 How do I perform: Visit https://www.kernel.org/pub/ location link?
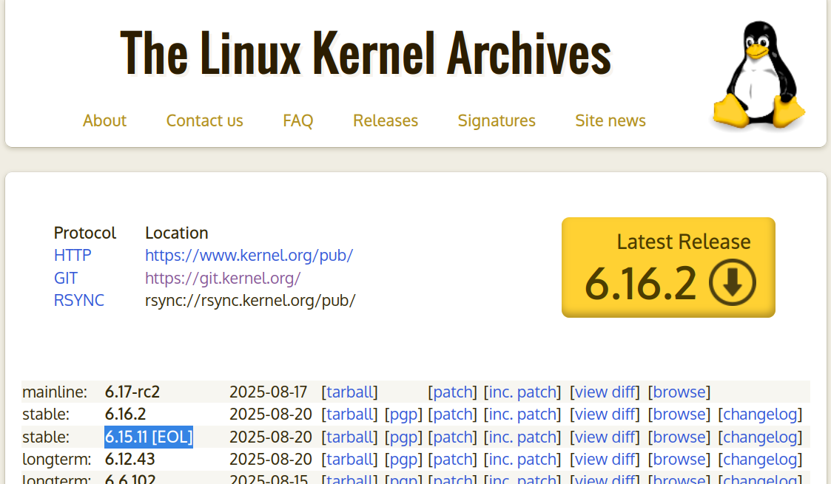coord(249,256)
